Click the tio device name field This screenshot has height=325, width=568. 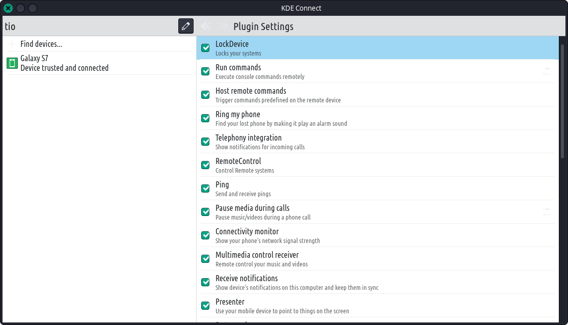pos(89,26)
